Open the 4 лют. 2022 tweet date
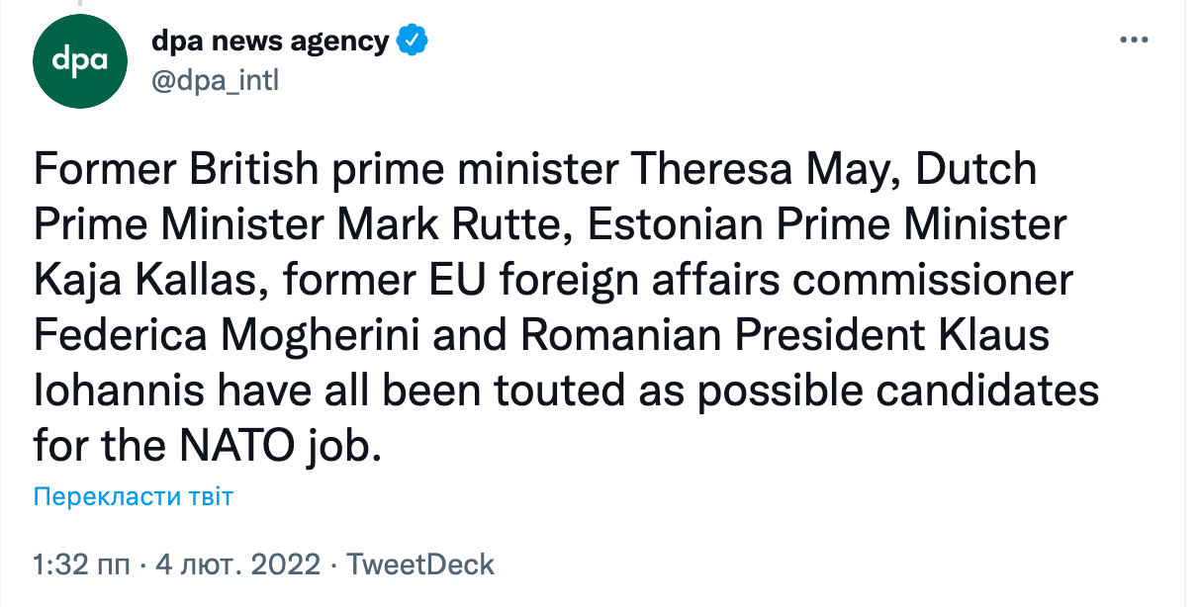This screenshot has width=1201, height=607. [237, 564]
